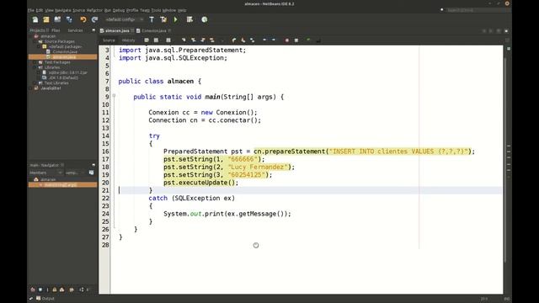The width and height of the screenshot is (539, 303).
Task: Select the History view button
Action: coord(129,40)
